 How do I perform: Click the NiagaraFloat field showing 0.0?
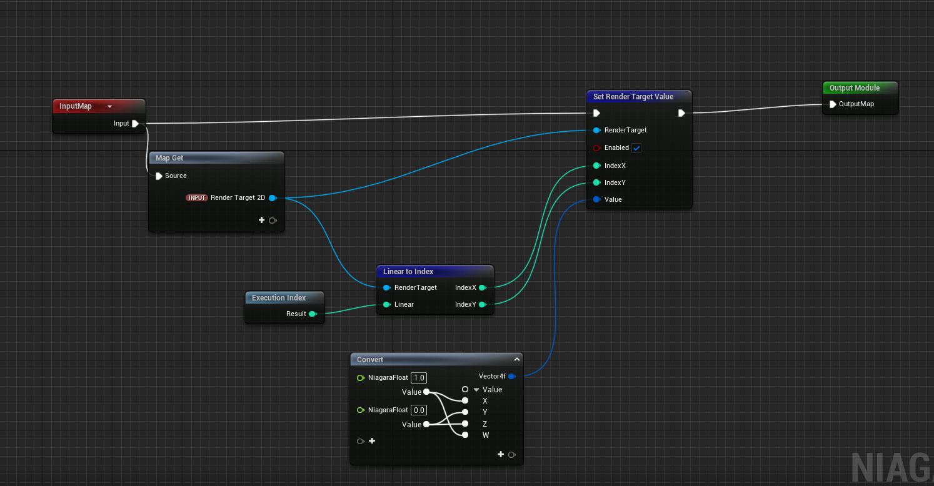tap(418, 410)
